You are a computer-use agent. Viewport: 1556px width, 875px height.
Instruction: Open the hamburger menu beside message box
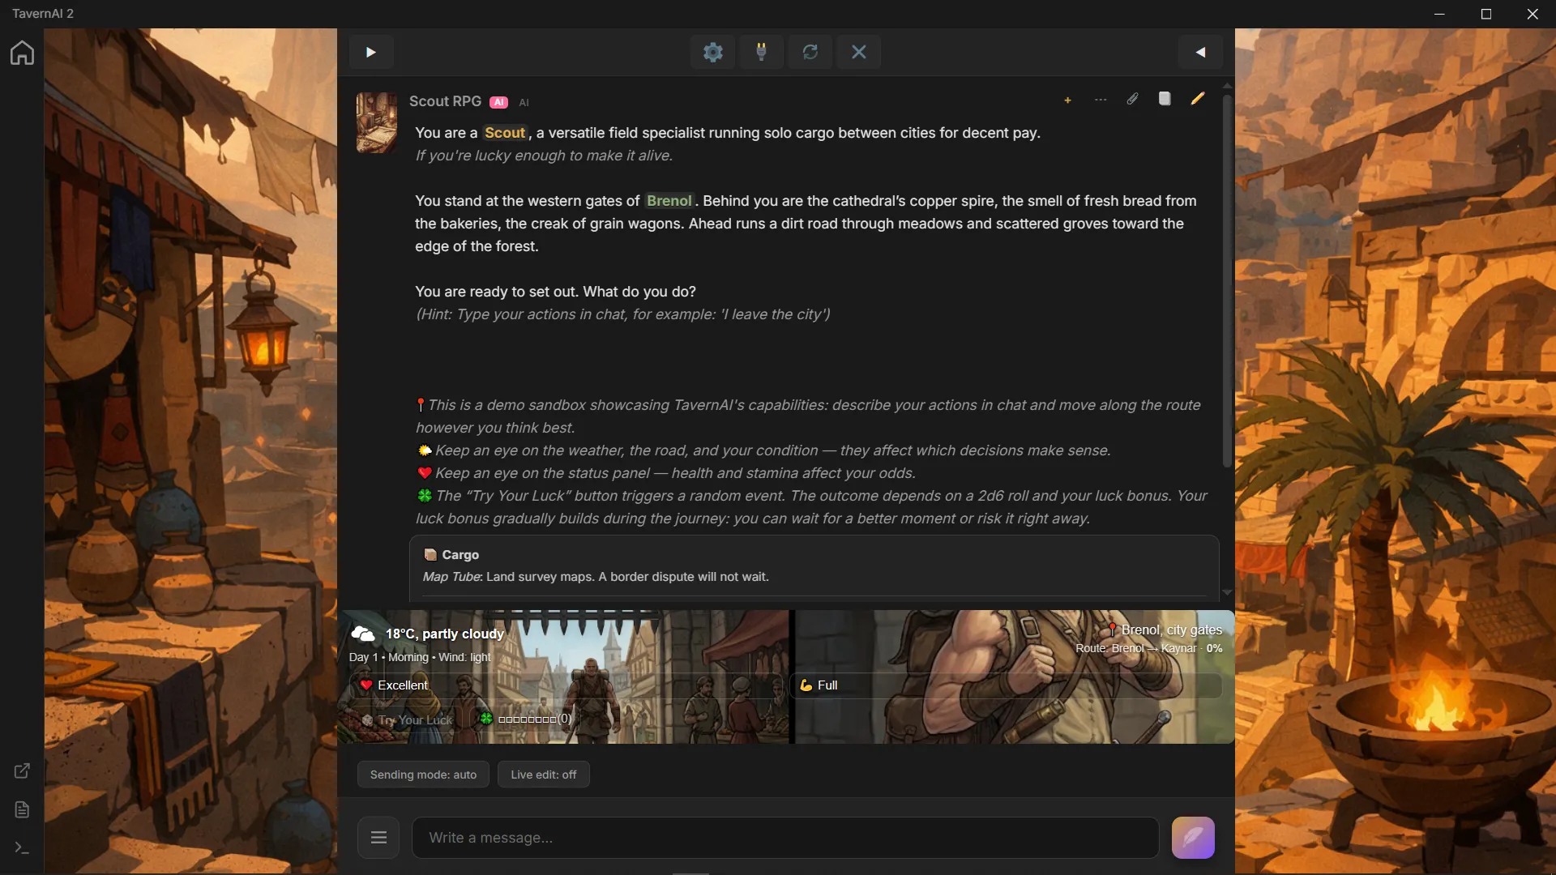pyautogui.click(x=378, y=837)
